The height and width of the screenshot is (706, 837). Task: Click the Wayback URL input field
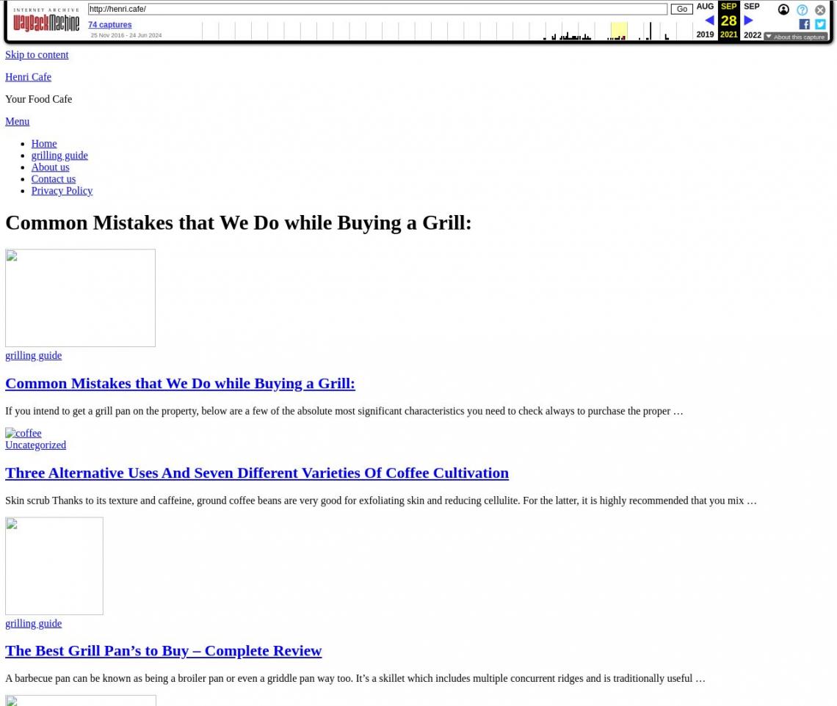[377, 10]
